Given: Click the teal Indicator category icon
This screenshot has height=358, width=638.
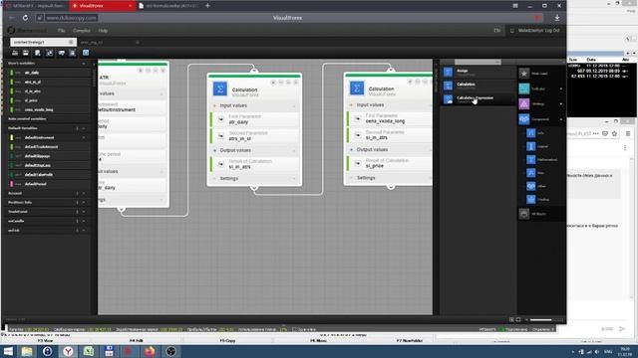Looking at the screenshot, I should tap(524, 89).
